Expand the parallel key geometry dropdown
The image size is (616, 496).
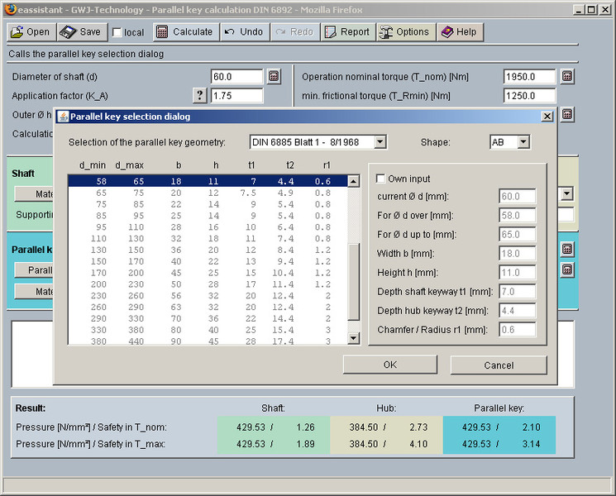pos(380,142)
